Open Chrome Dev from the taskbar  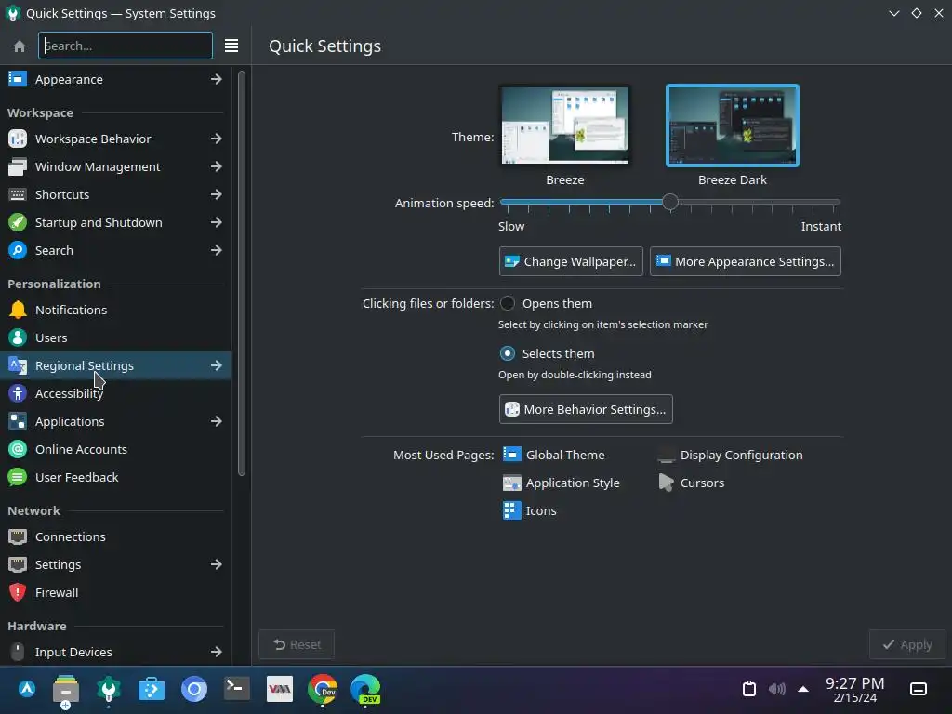[x=323, y=689]
